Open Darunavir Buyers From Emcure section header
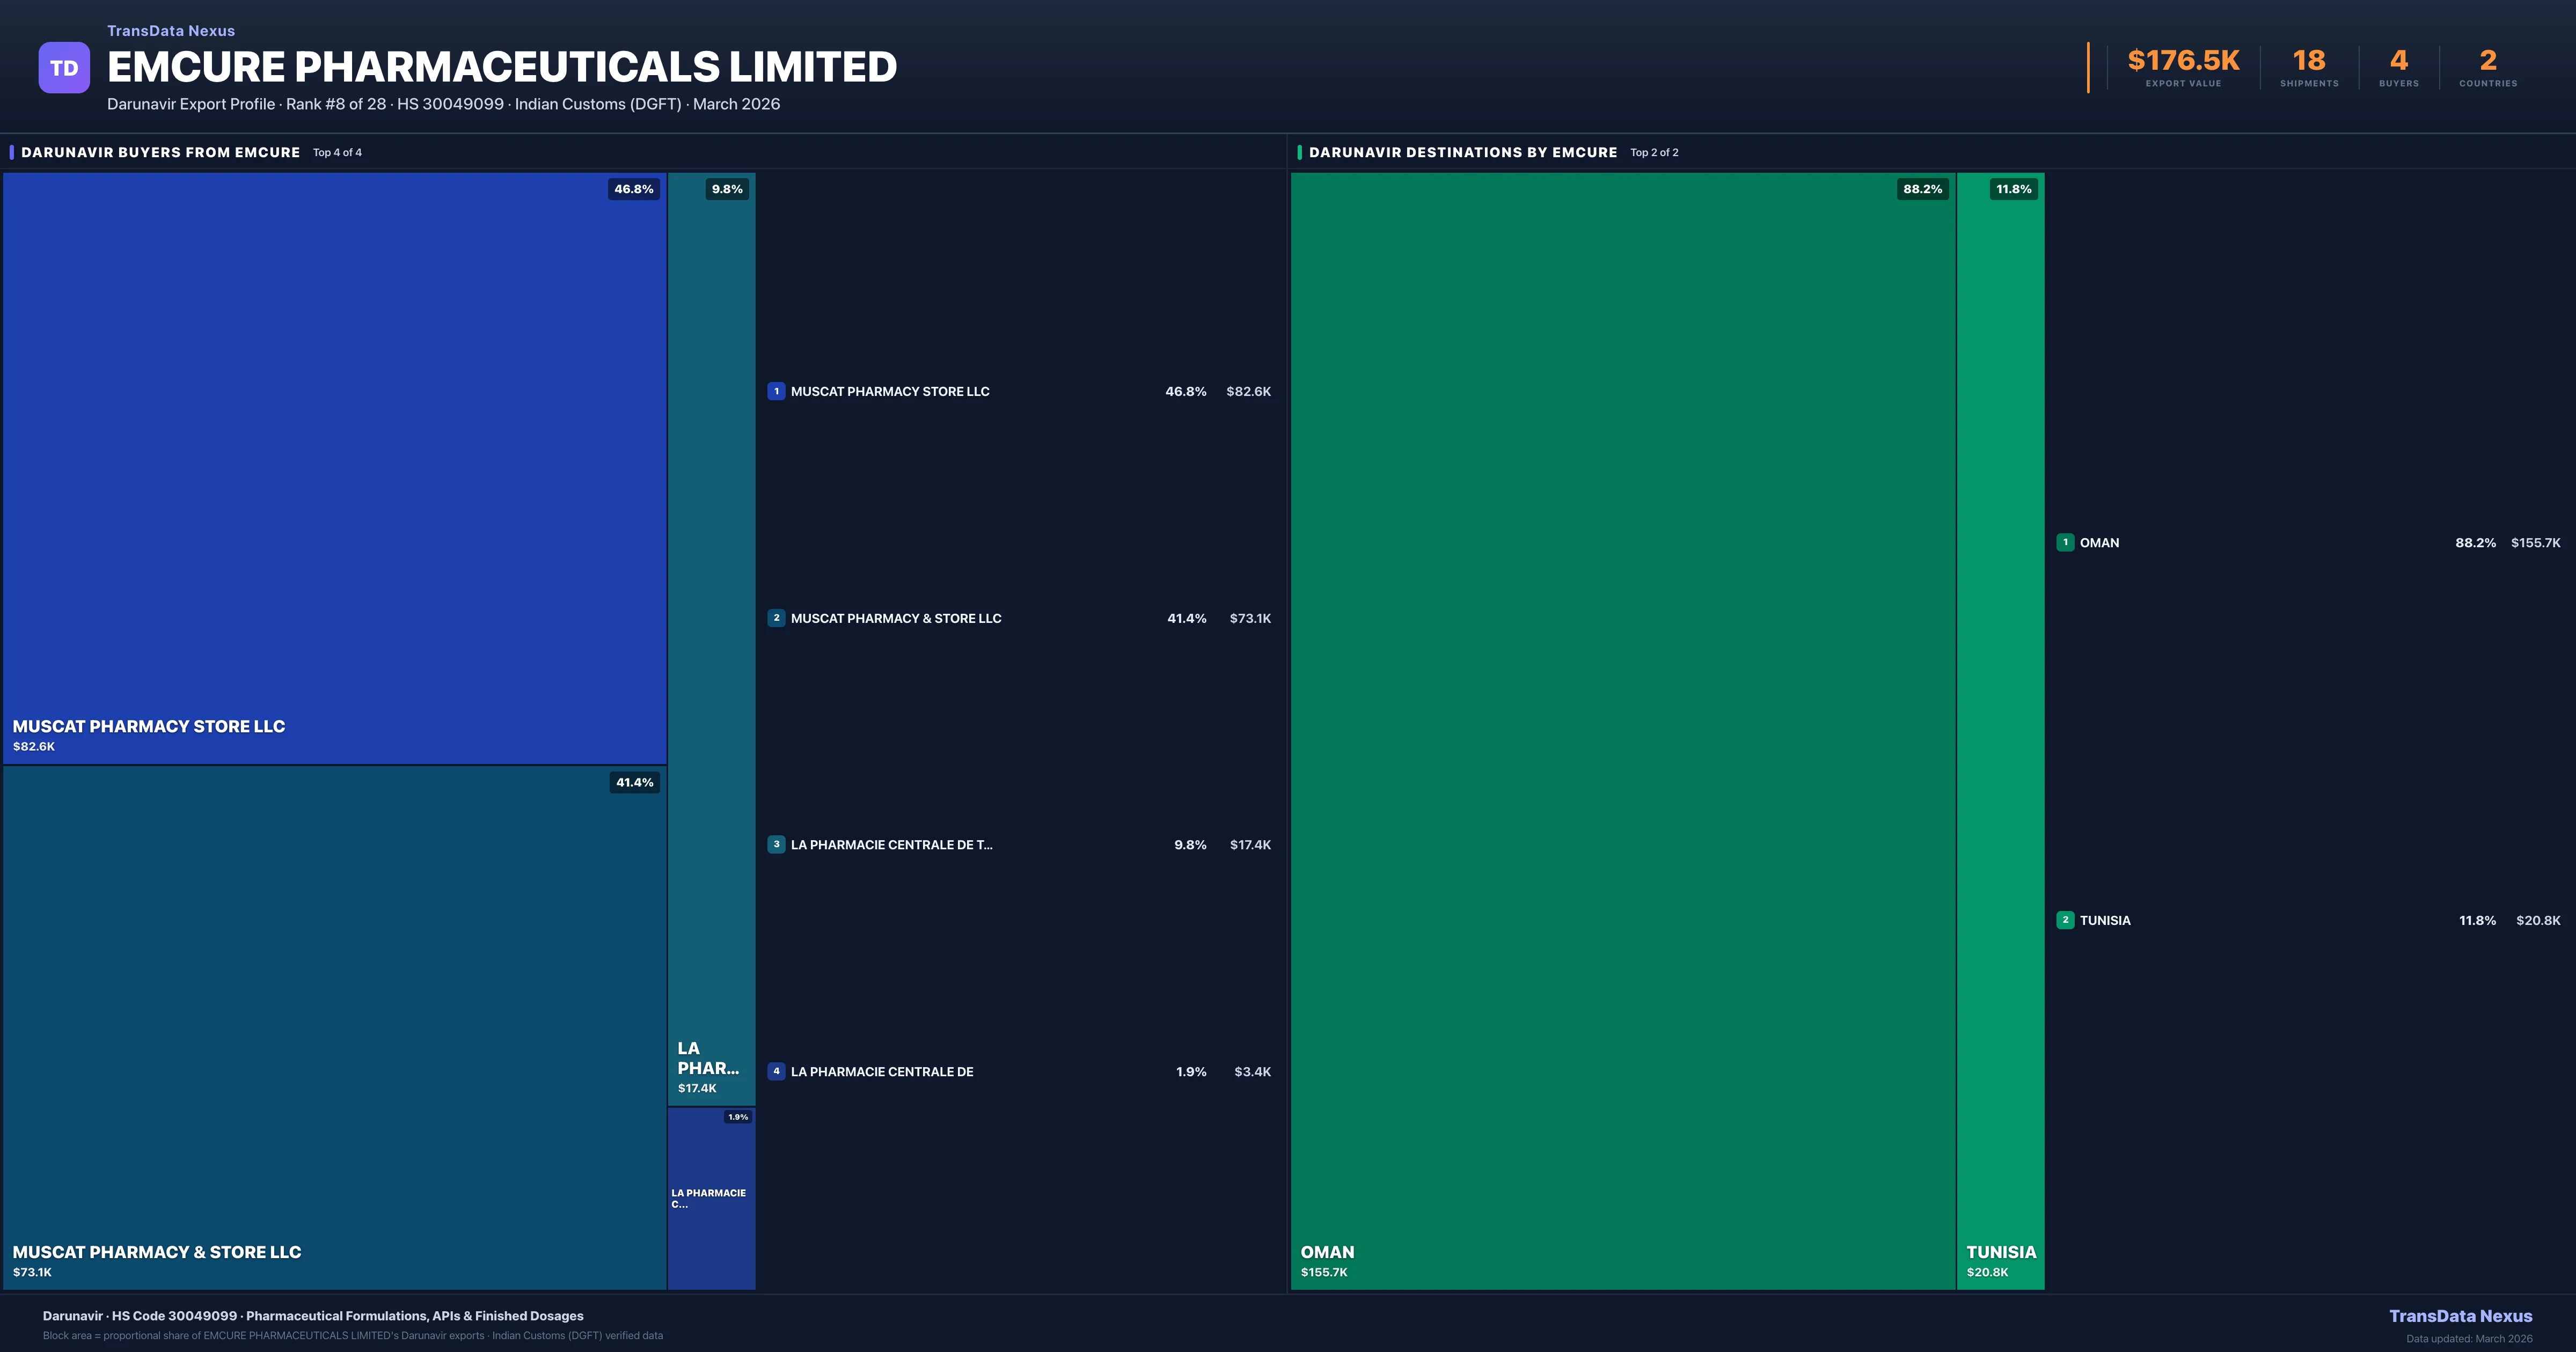 (x=160, y=152)
